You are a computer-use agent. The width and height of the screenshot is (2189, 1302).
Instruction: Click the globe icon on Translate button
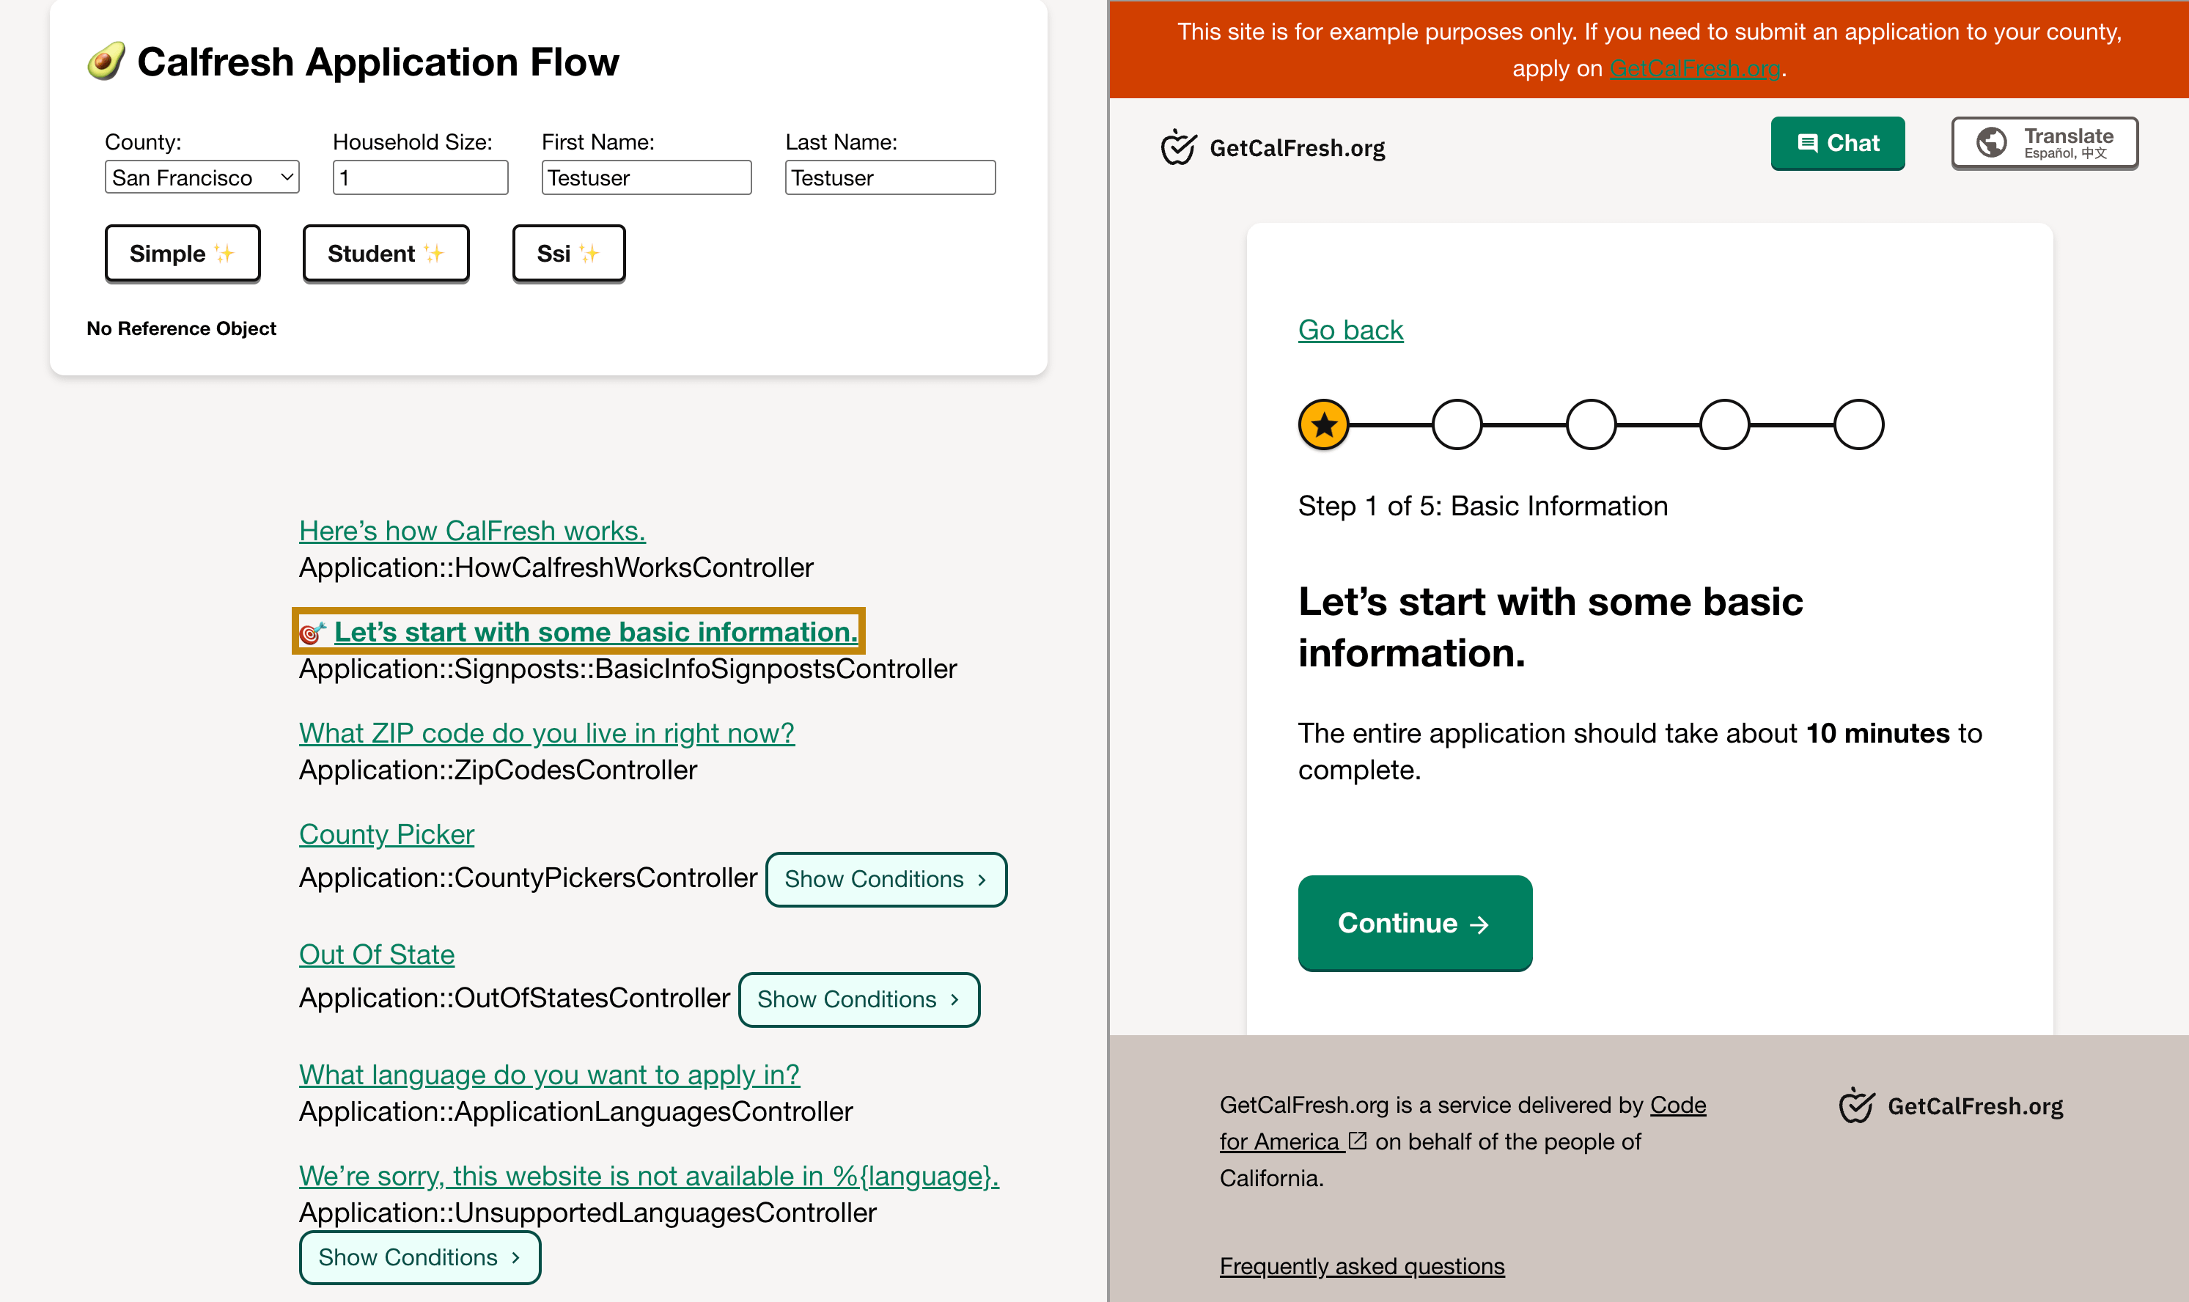1991,142
